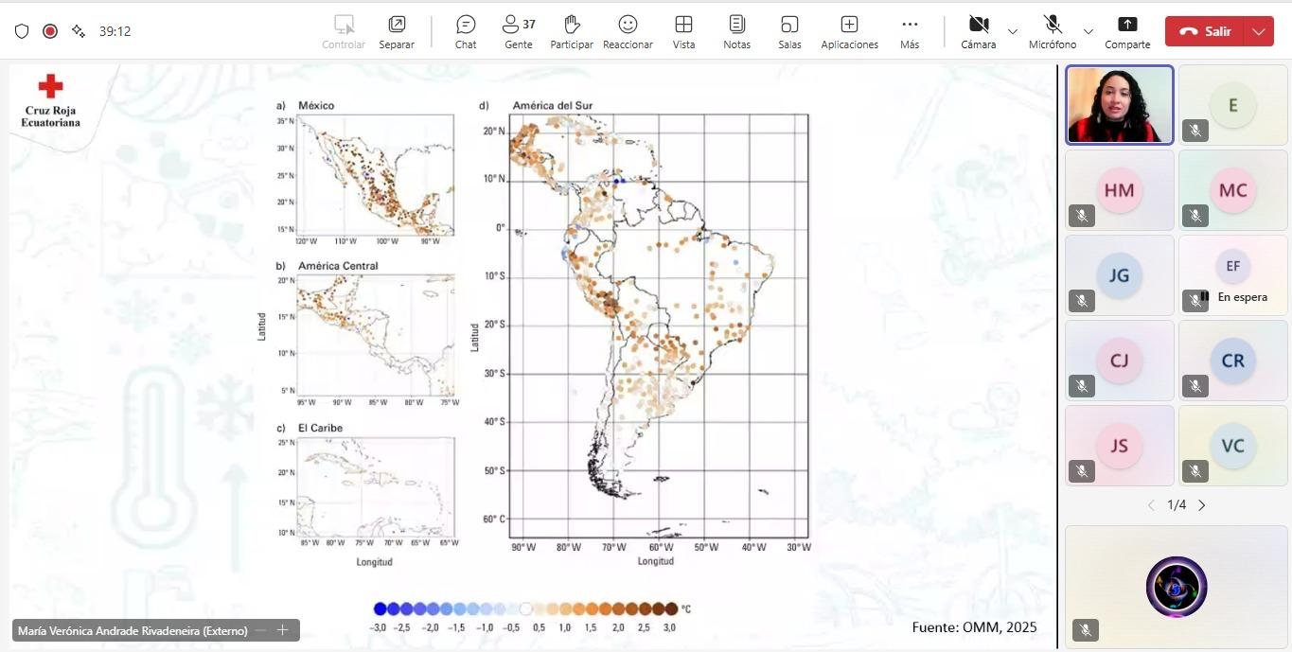Open meeting Notas
The image size is (1292, 652).
736,31
